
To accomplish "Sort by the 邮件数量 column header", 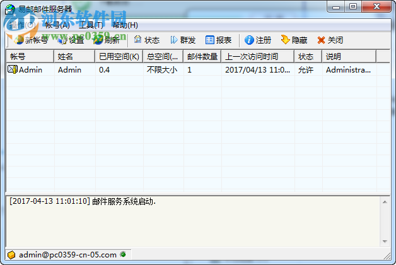I will point(202,56).
